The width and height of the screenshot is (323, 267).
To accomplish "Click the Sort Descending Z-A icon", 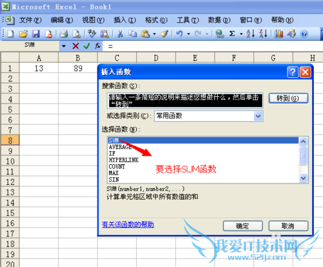I will click(263, 34).
